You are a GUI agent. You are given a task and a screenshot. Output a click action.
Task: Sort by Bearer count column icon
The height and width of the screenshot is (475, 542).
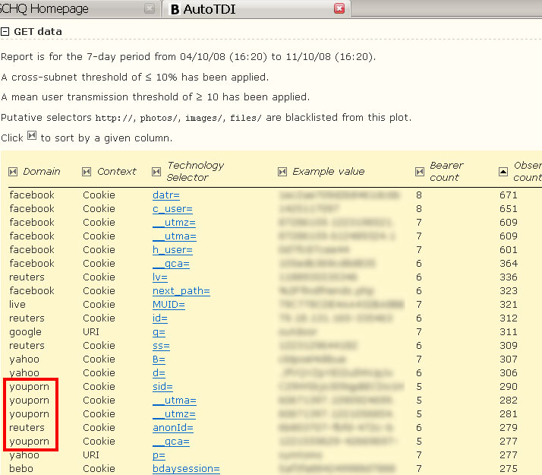tap(420, 172)
